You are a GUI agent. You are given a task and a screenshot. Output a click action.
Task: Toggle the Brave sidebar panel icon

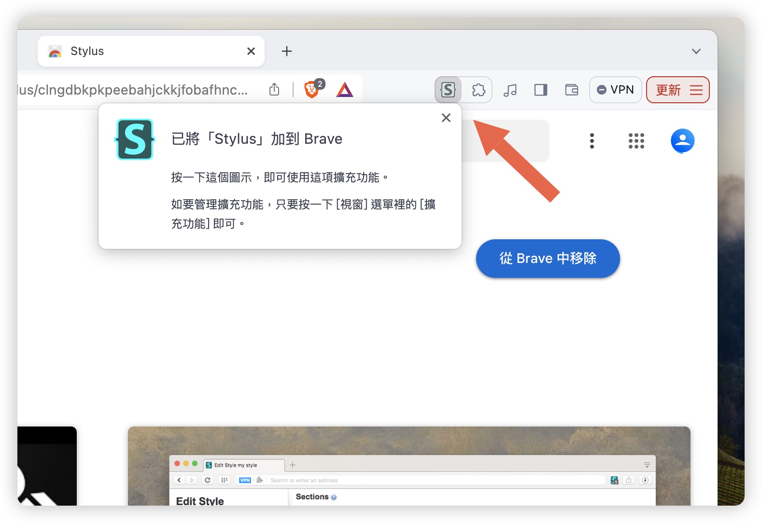[541, 90]
